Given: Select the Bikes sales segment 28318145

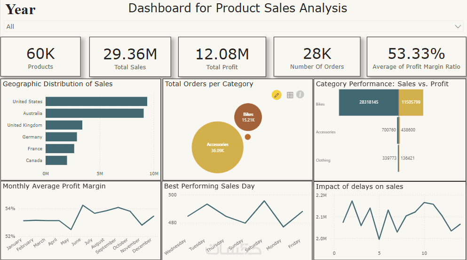Looking at the screenshot, I should [x=368, y=102].
